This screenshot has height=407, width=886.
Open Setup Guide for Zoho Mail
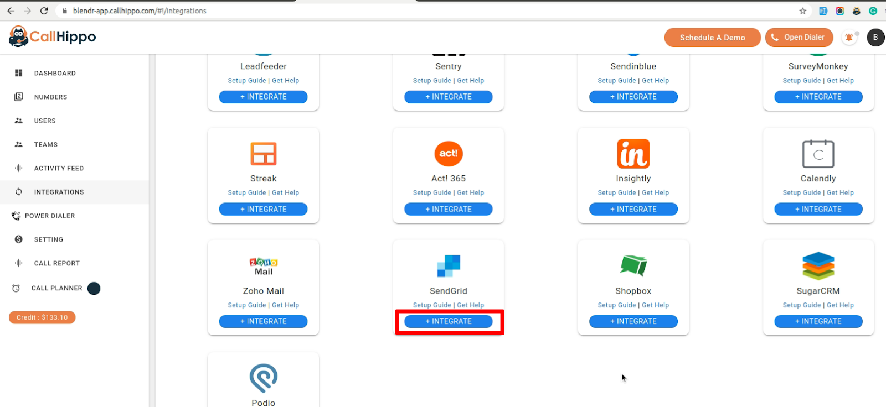point(247,305)
